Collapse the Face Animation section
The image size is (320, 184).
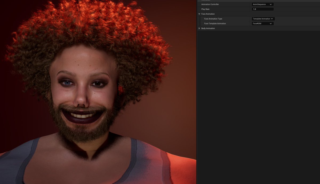coord(199,14)
